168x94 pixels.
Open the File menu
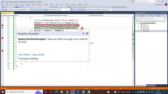coord(2,4)
